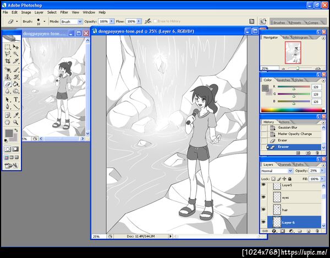Viewport: 330px width, 258px height.
Task: Delete current layer with trash icon
Action: (317, 231)
